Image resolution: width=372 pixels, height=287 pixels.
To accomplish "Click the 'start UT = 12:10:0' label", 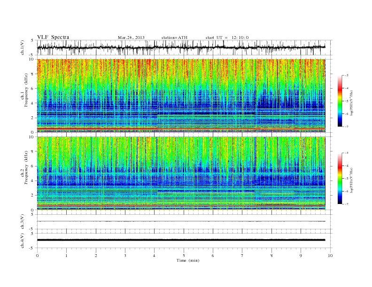I will 227,38.
